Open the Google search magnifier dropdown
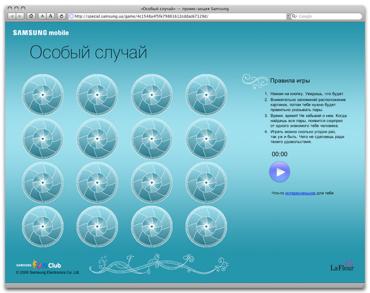The height and width of the screenshot is (293, 370). [x=294, y=16]
